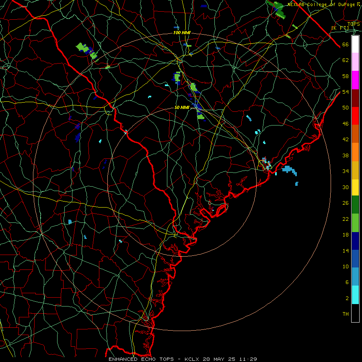Click legend value 66
Image resolution: width=362 pixels, height=362 pixels.
pos(346,44)
